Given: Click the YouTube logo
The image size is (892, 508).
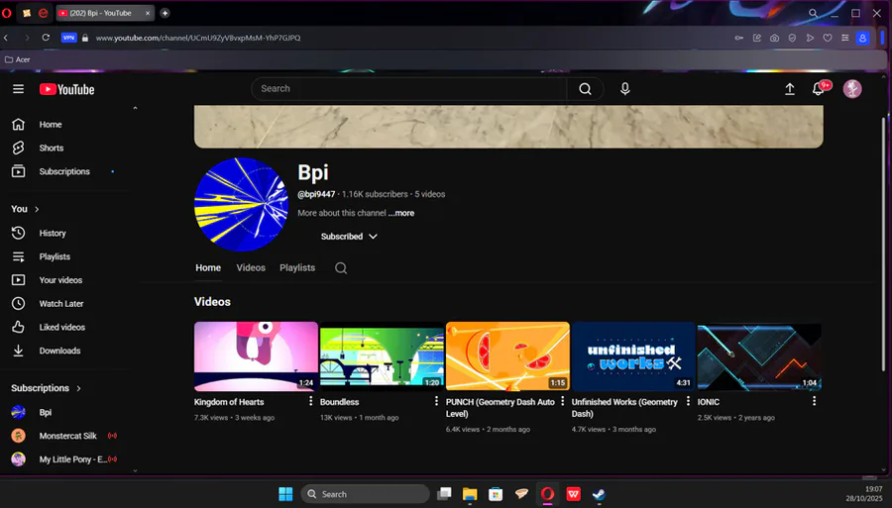Looking at the screenshot, I should pos(66,89).
